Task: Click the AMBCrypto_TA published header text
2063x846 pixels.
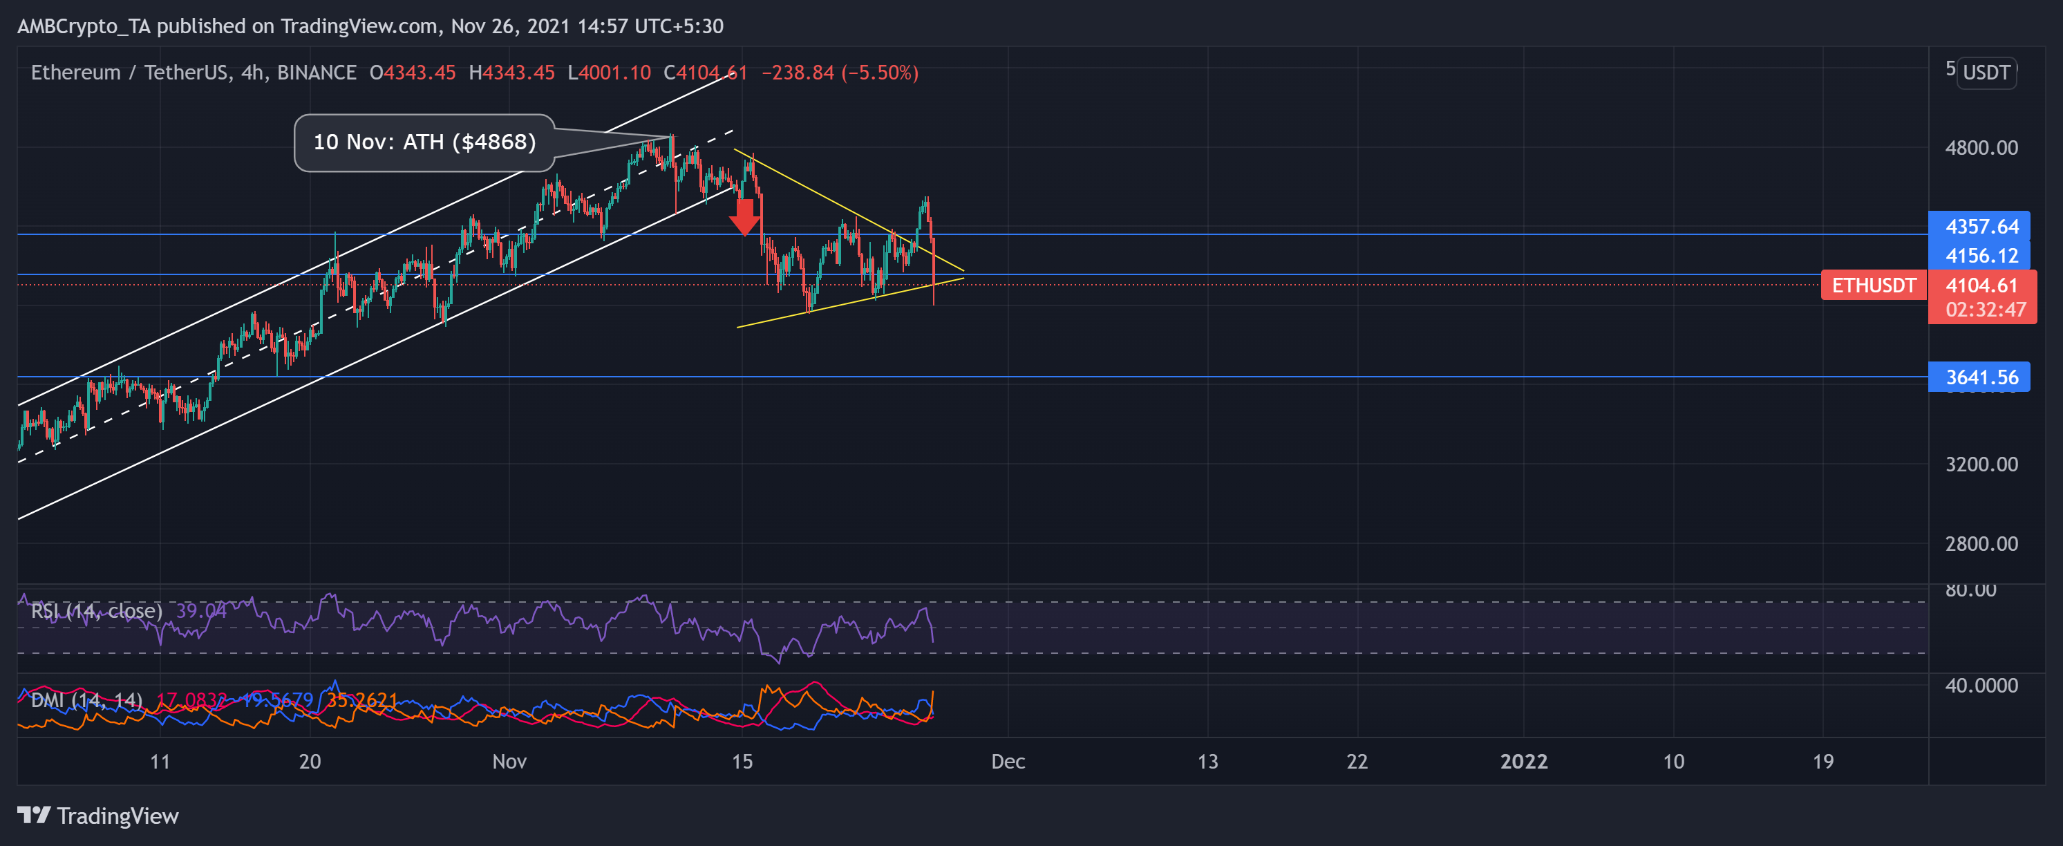Action: click(x=370, y=26)
